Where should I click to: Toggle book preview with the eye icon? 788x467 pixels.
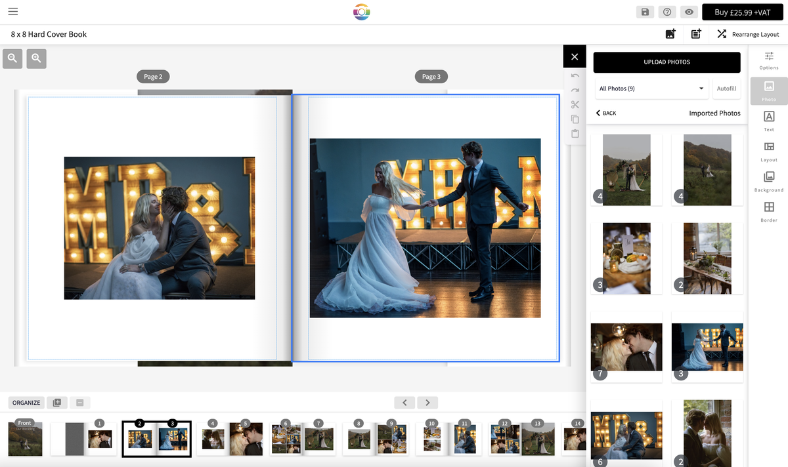(x=689, y=12)
